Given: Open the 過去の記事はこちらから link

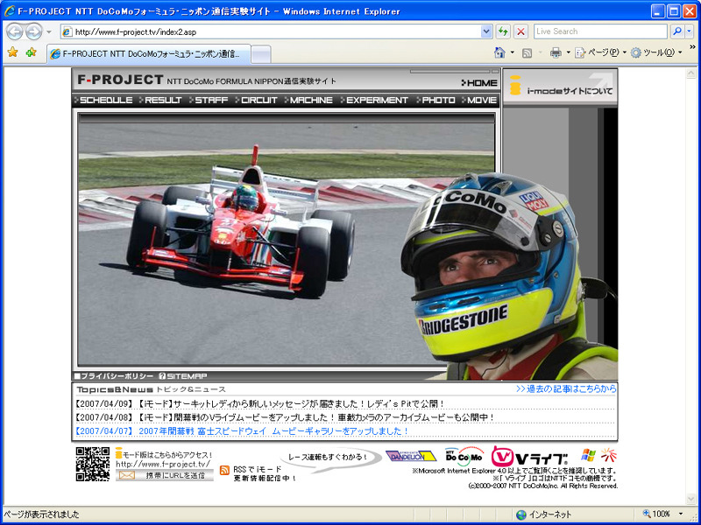Looking at the screenshot, I should [566, 388].
